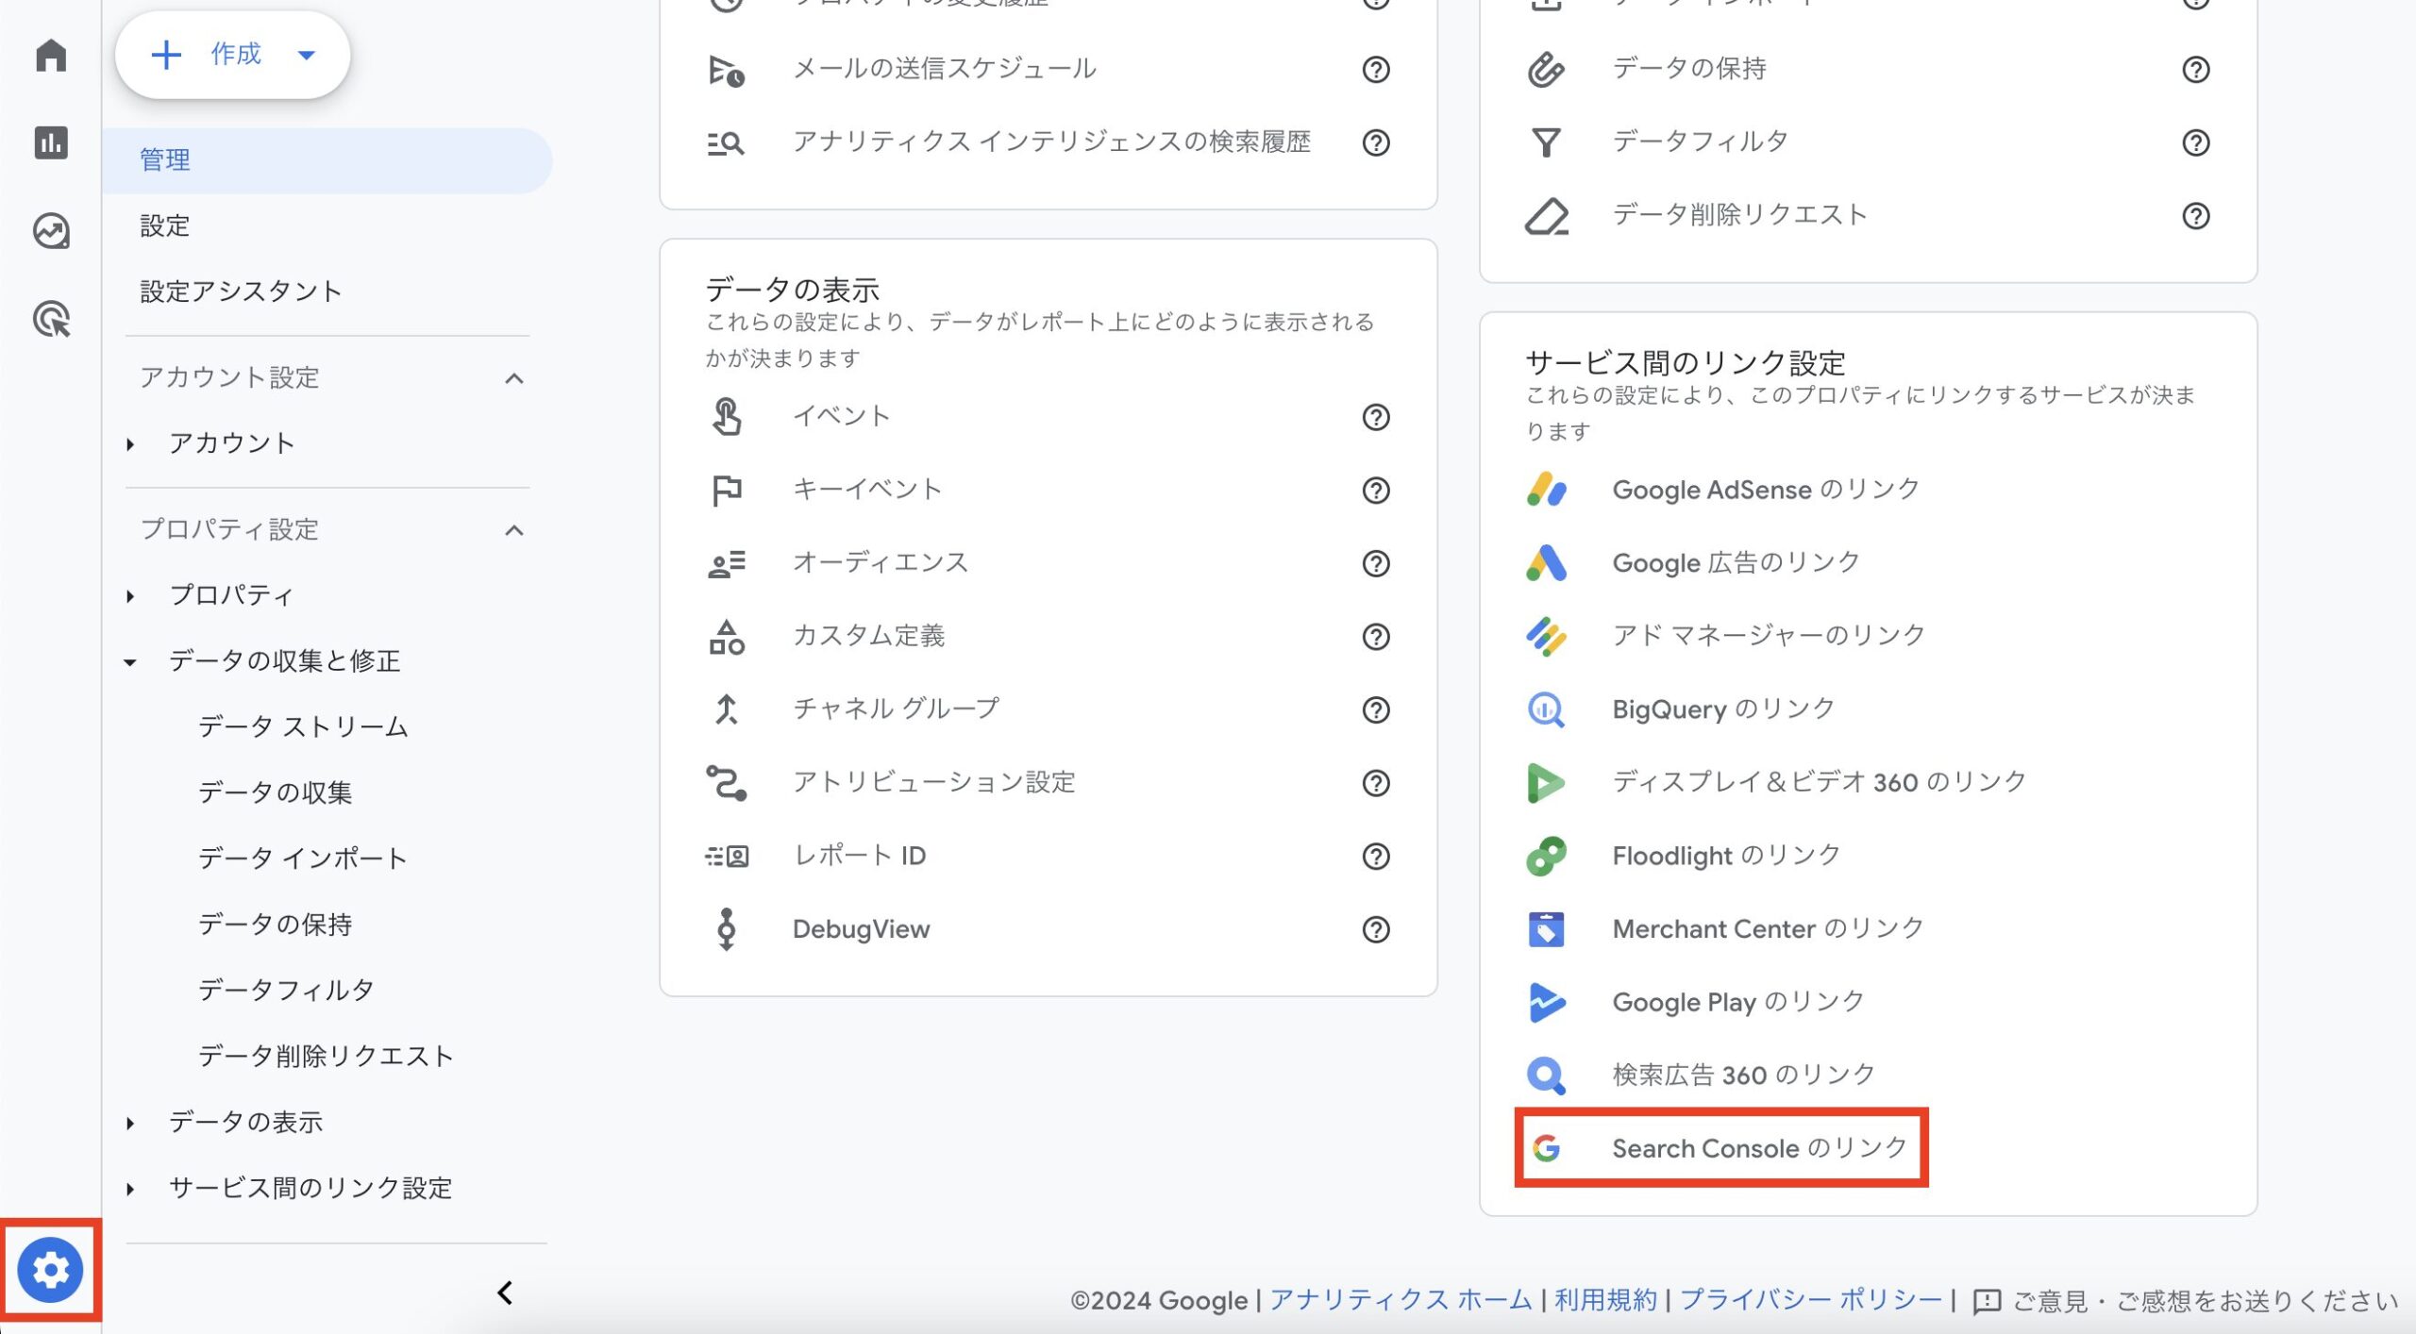The height and width of the screenshot is (1334, 2416).
Task: Click the Search Console のリンク icon
Action: pyautogui.click(x=1544, y=1146)
